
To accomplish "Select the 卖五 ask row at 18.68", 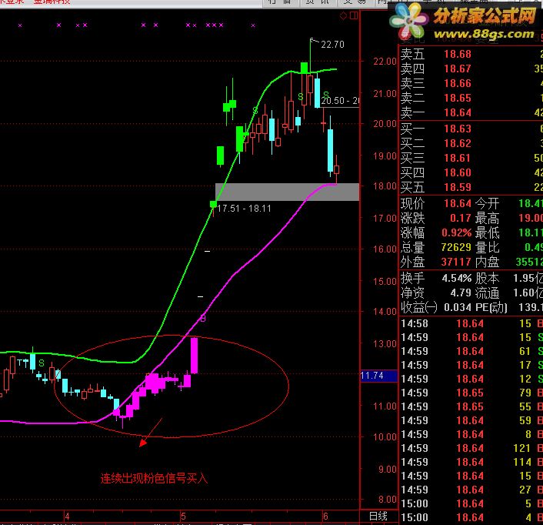I will pyautogui.click(x=471, y=54).
